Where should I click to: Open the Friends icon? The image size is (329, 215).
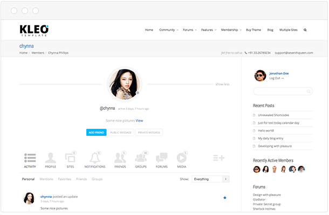(120, 157)
